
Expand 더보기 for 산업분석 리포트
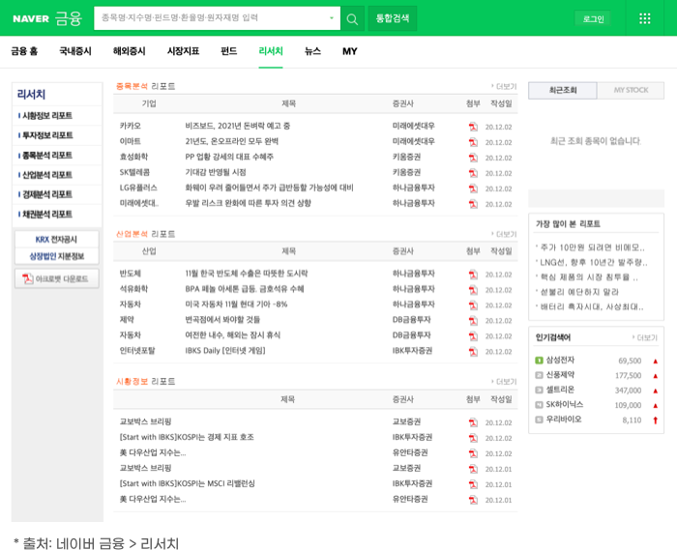point(504,234)
